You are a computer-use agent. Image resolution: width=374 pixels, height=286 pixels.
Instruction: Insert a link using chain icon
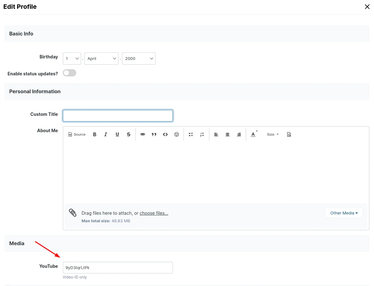(143, 134)
